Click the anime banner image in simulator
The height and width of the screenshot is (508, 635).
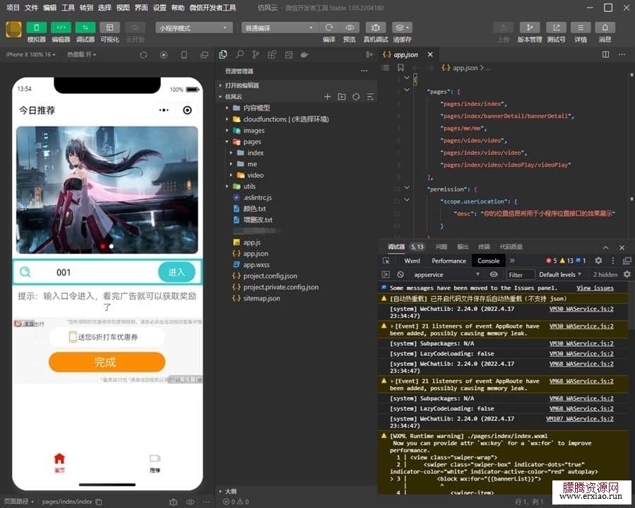107,189
